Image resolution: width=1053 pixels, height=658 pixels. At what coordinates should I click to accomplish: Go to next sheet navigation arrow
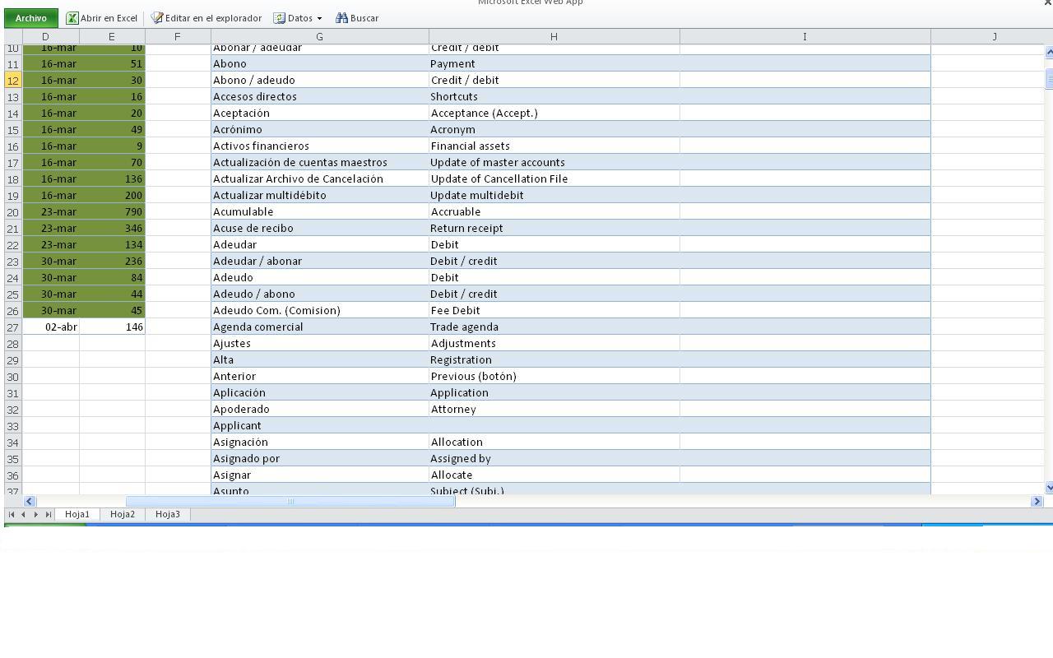point(35,514)
